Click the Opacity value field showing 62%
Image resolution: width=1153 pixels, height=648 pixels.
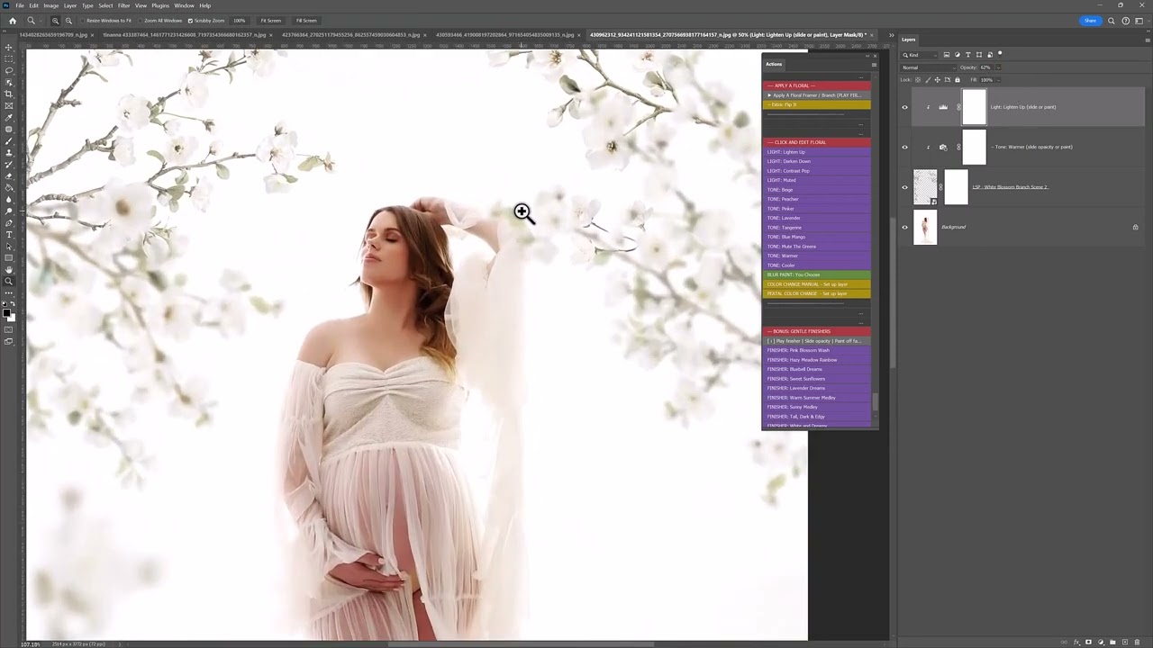986,67
